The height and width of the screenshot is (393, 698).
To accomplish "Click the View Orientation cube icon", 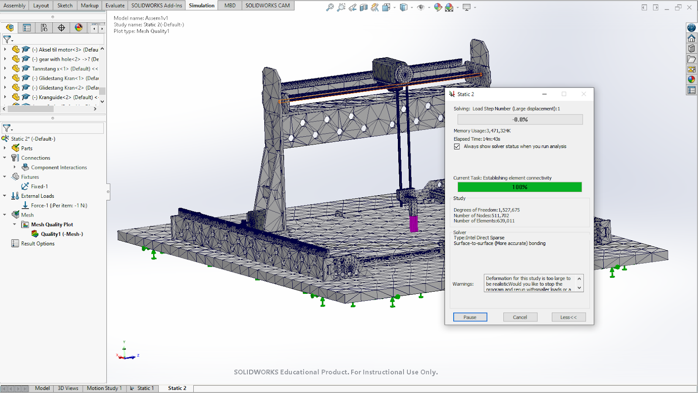I will [386, 7].
